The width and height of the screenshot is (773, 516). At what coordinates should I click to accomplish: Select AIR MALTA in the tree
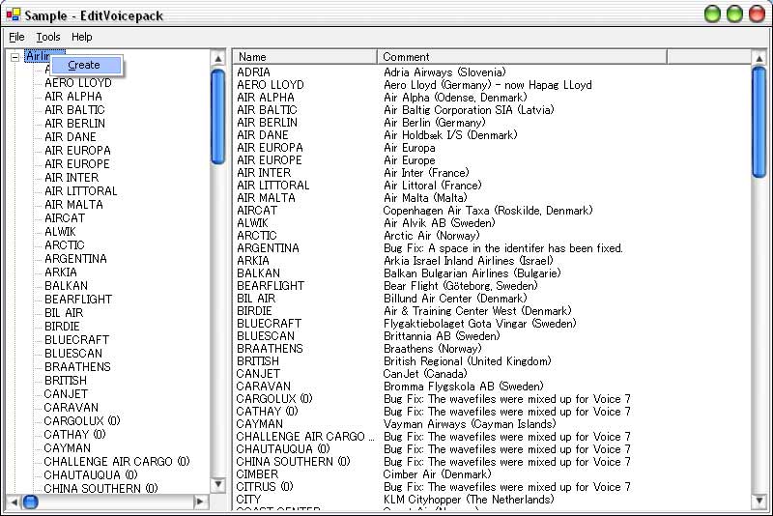point(73,205)
